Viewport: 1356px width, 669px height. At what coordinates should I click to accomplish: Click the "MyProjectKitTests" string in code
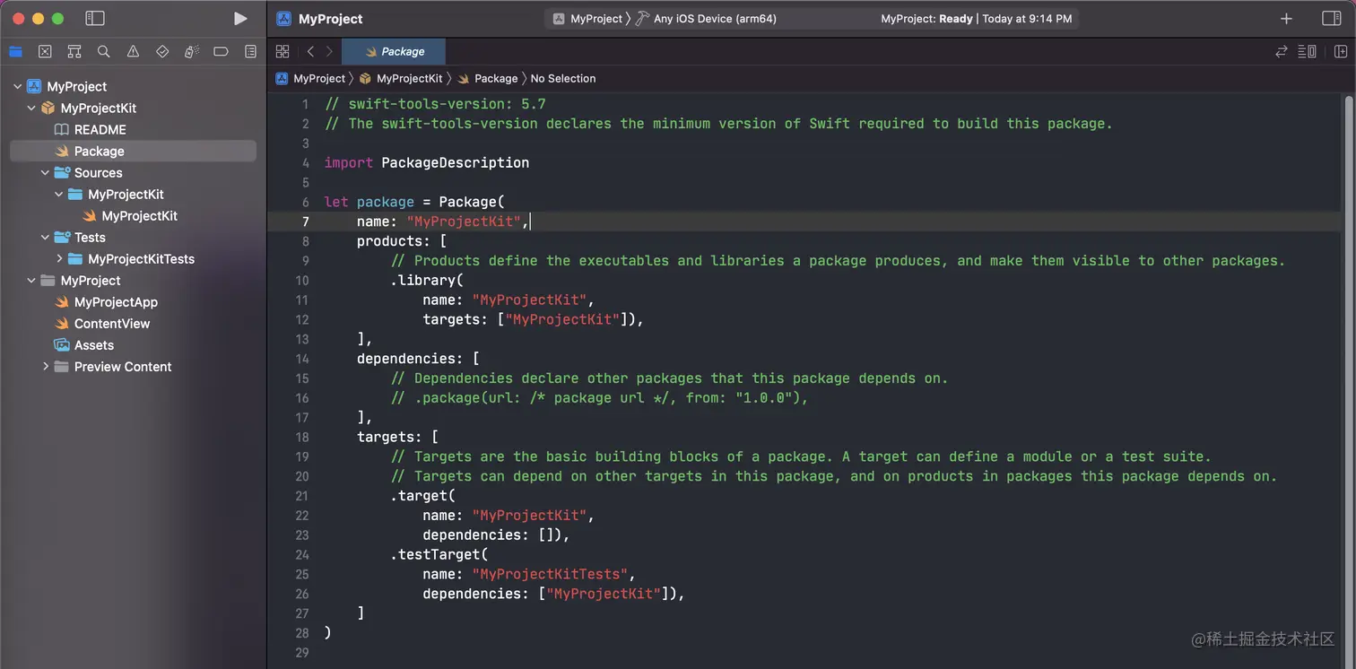click(x=550, y=575)
